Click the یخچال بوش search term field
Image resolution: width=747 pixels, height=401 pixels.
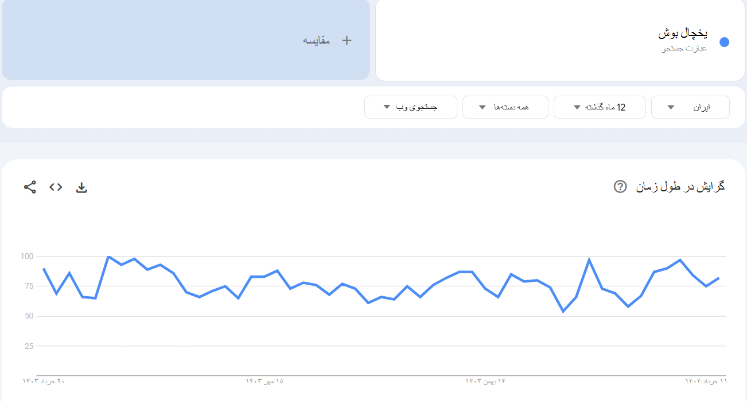pos(682,33)
